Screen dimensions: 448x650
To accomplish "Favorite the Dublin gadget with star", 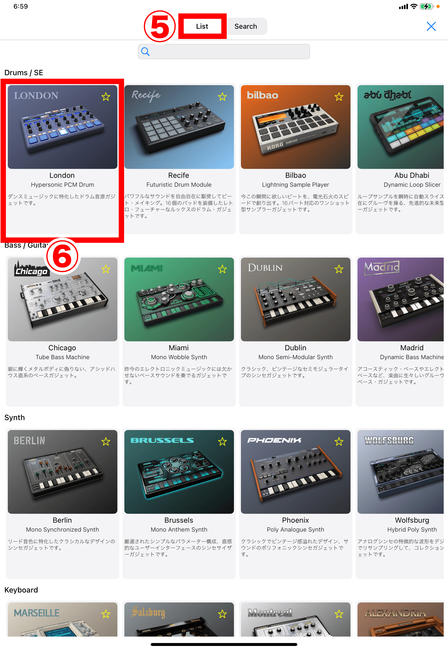I will point(339,269).
